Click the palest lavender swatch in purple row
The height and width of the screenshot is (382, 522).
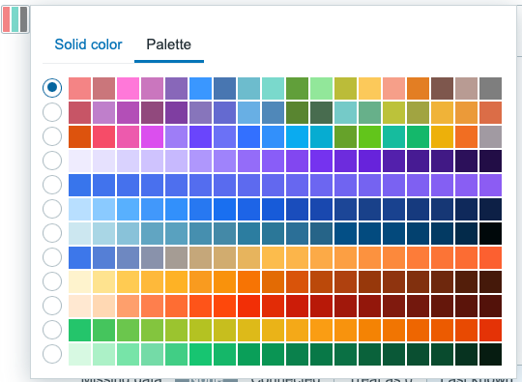point(79,161)
